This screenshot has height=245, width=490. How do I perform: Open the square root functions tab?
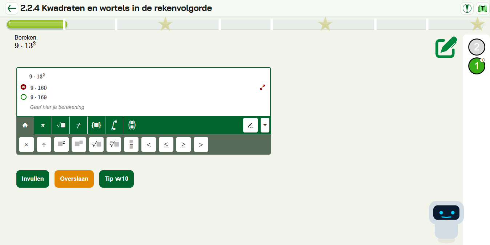pos(61,125)
